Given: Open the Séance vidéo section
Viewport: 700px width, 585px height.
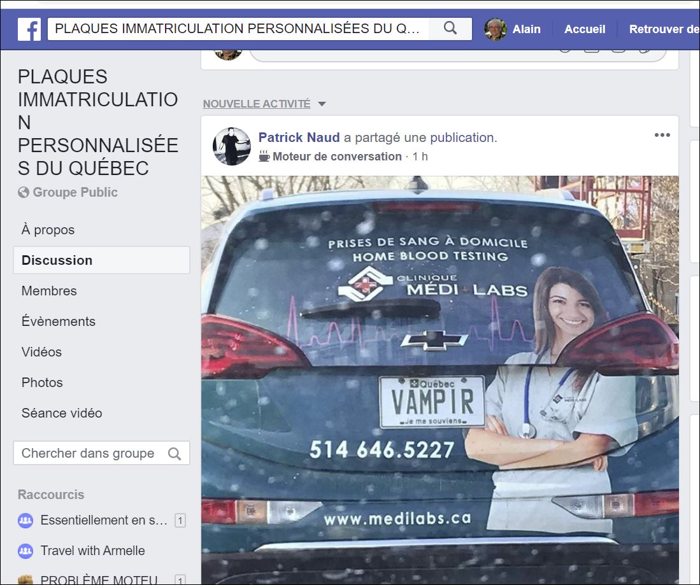Looking at the screenshot, I should tap(62, 413).
